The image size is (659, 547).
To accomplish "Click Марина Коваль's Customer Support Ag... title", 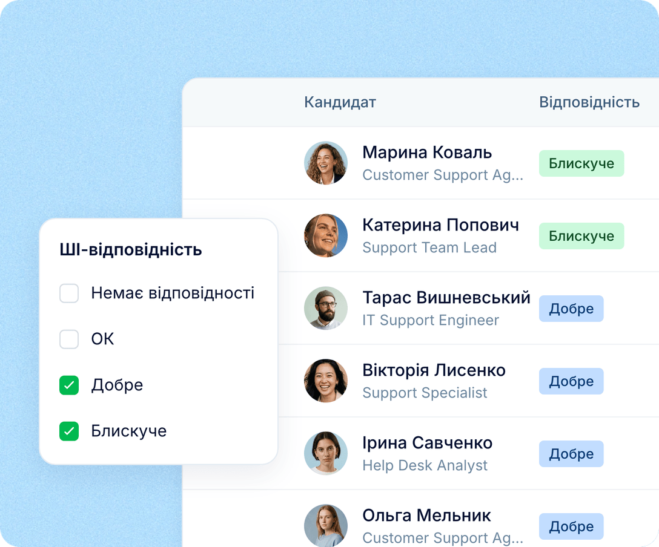I will point(443,175).
